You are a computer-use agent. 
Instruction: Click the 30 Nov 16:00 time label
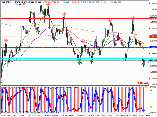click(144, 116)
